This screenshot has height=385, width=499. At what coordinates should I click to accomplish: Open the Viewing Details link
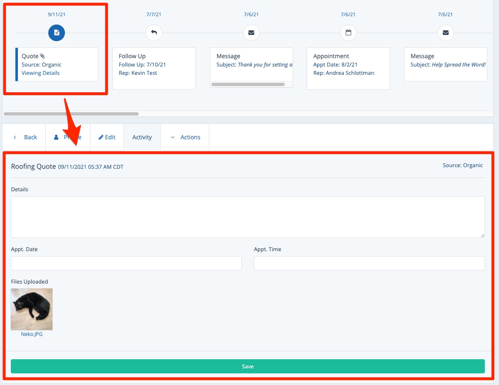point(40,73)
